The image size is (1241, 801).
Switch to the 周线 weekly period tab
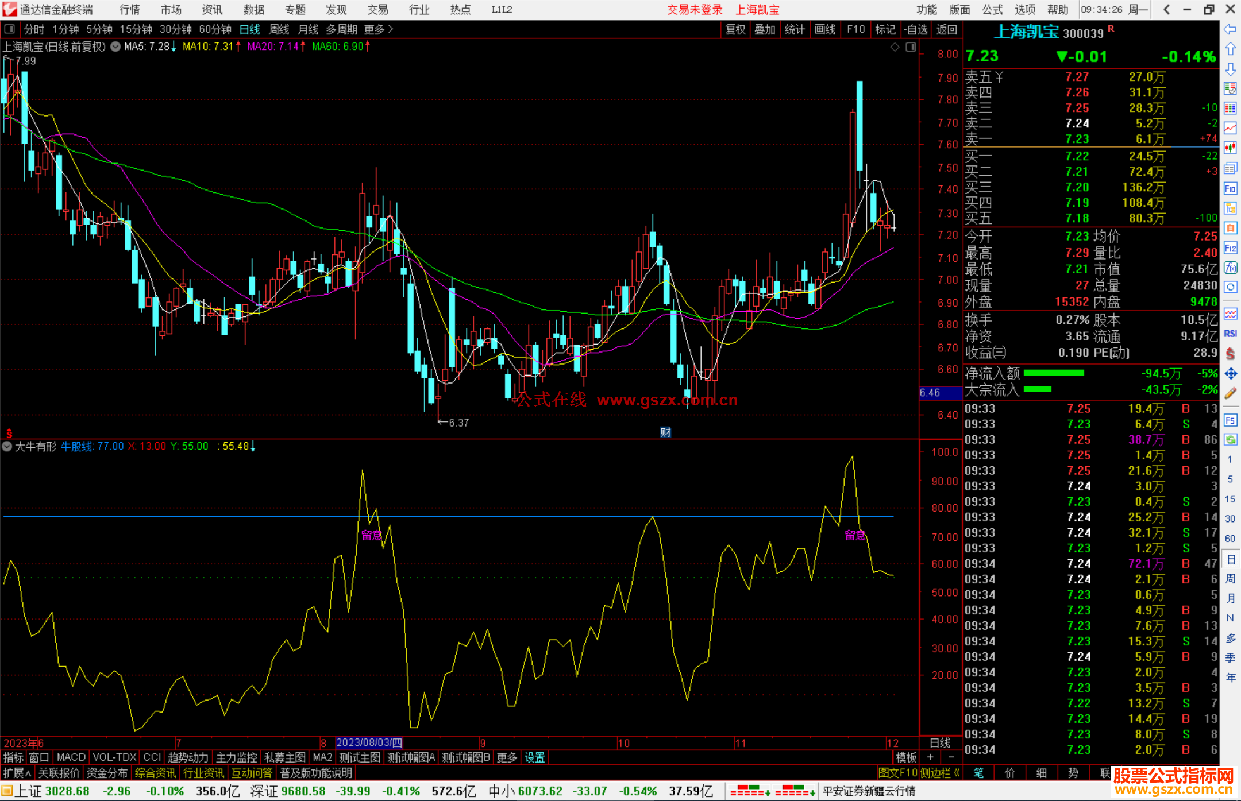pos(279,29)
